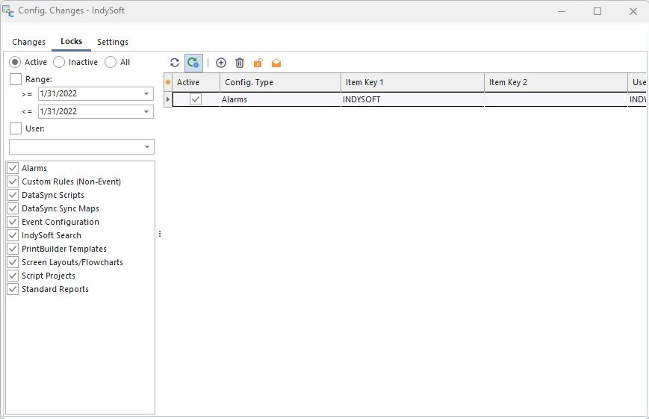Click the Config. Changes app icon in title bar
This screenshot has width=649, height=419.
(8, 11)
